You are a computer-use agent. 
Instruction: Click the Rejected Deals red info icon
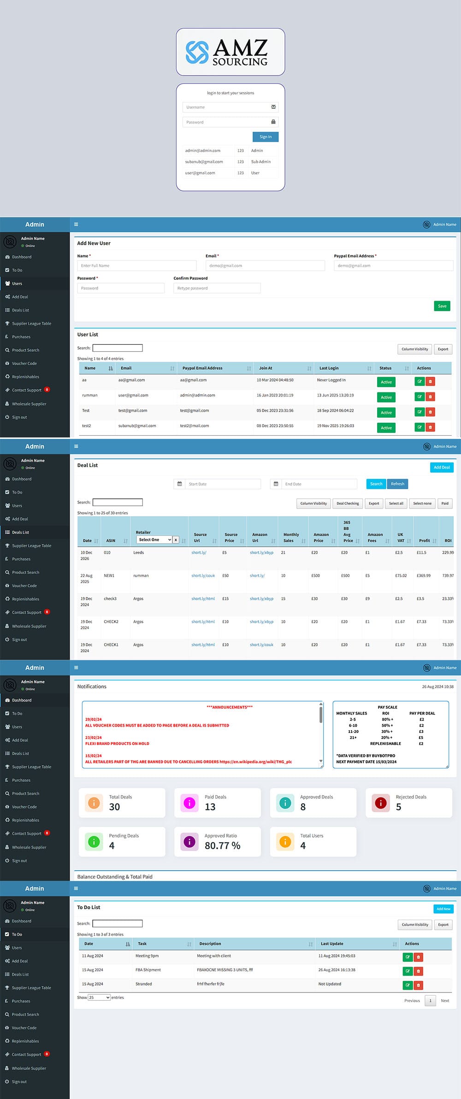(x=381, y=803)
